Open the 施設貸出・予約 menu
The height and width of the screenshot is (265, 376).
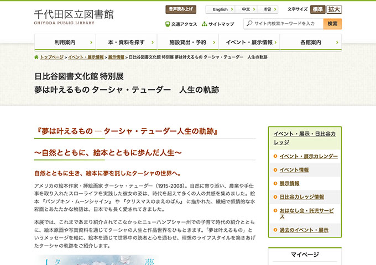click(x=188, y=43)
